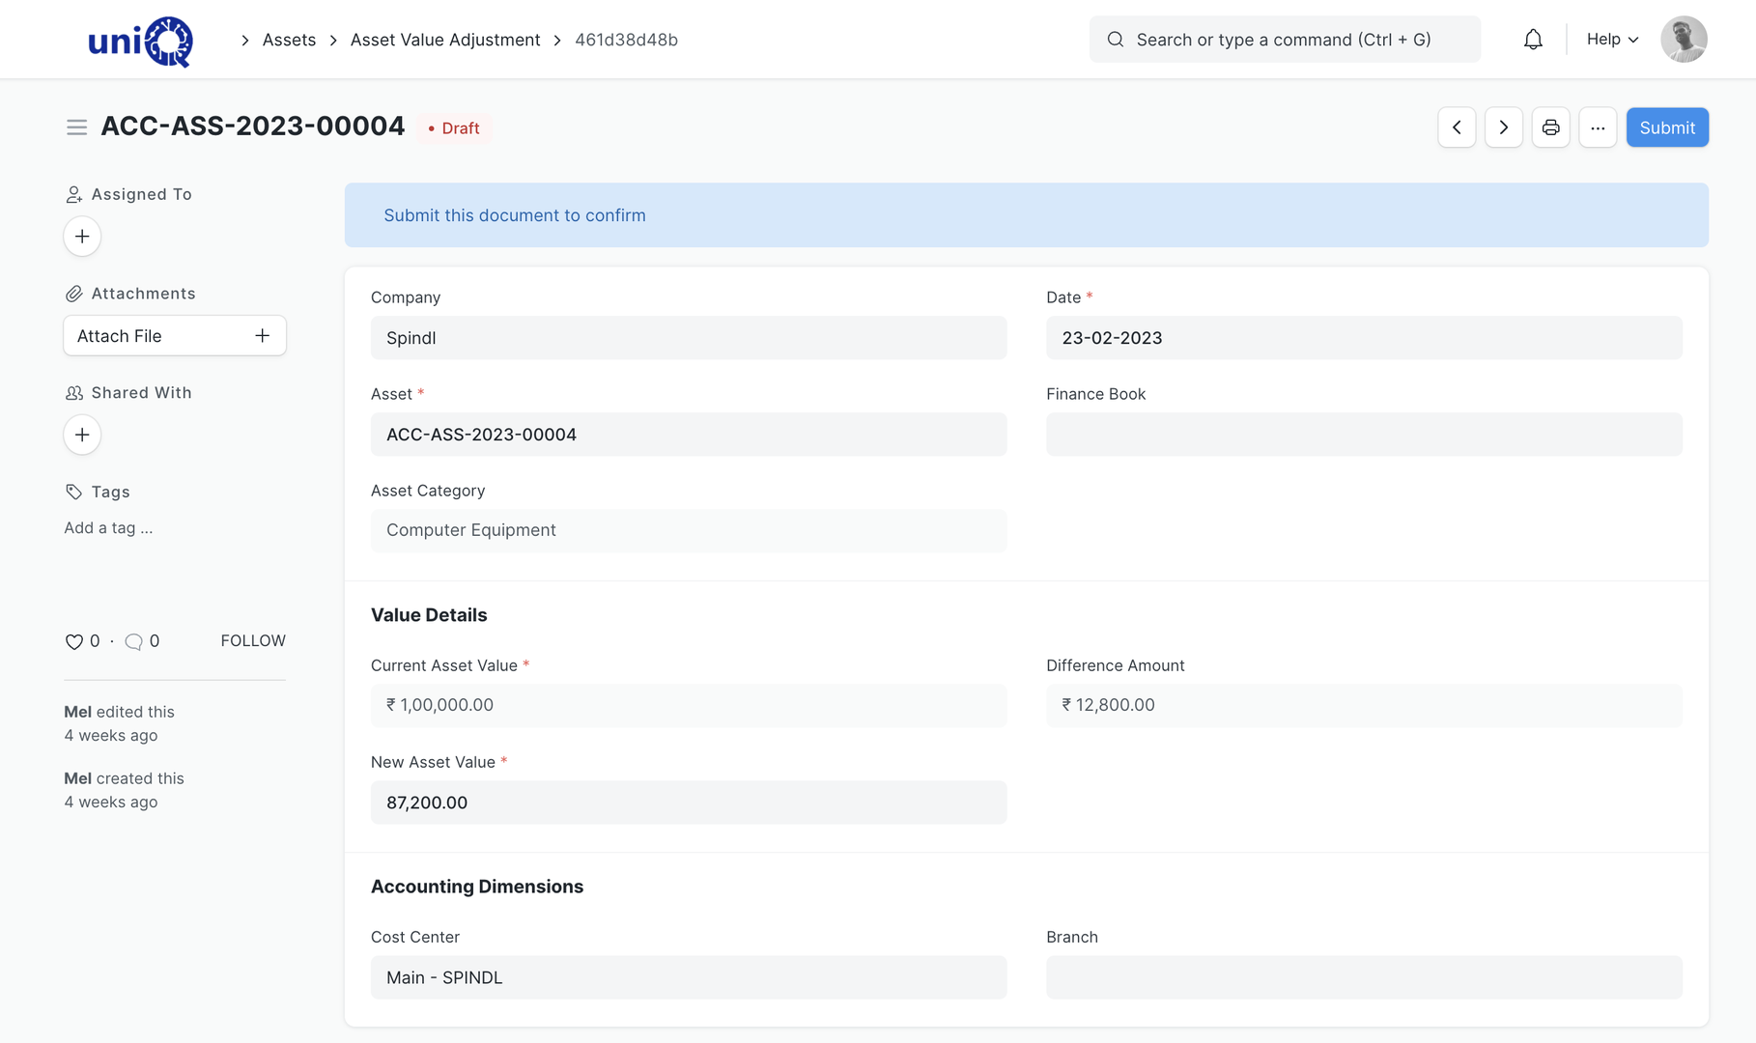Click the search magnifier icon

click(1116, 40)
